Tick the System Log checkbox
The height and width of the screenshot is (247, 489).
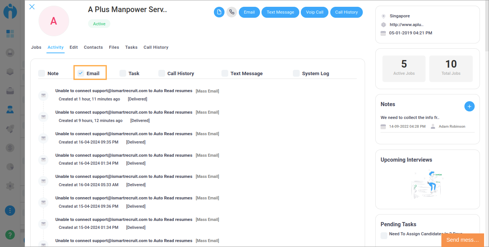[x=296, y=73]
